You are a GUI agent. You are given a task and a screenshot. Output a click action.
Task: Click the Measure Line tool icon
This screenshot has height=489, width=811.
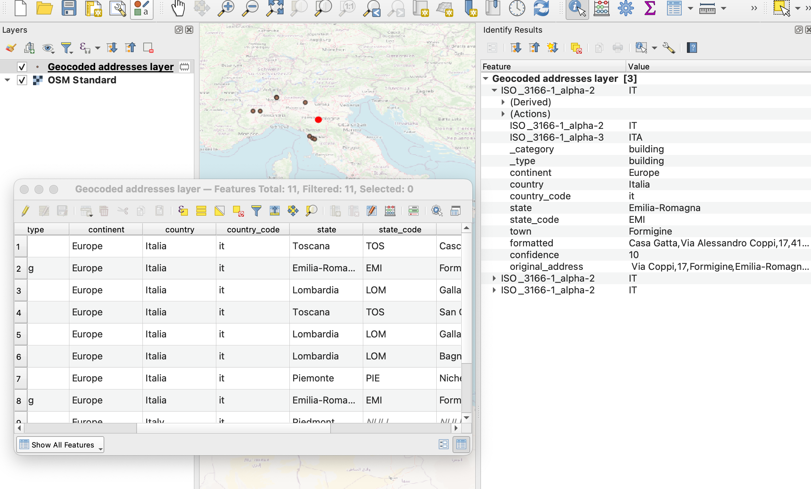point(706,8)
